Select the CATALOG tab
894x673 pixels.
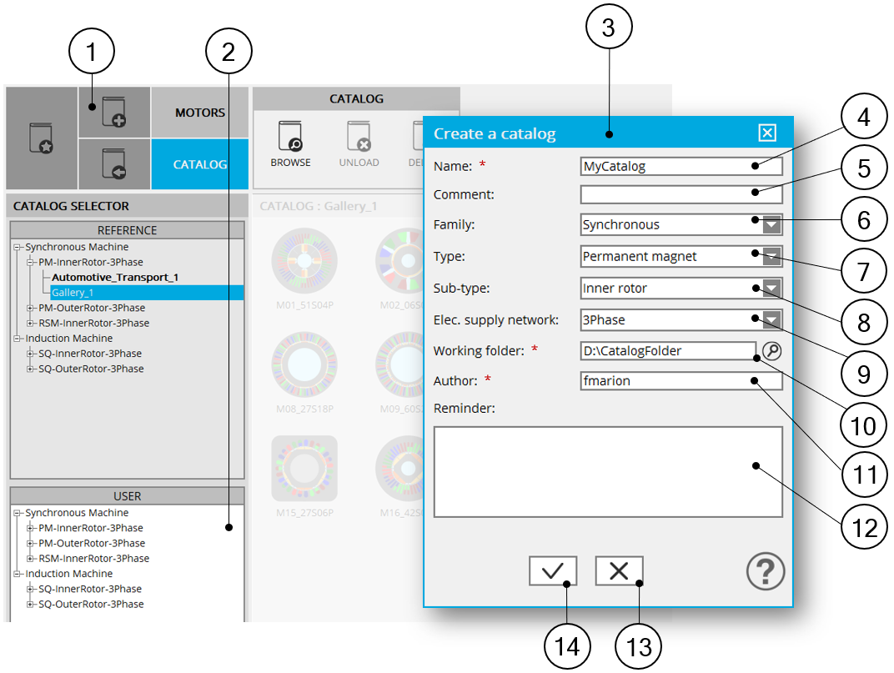[200, 164]
